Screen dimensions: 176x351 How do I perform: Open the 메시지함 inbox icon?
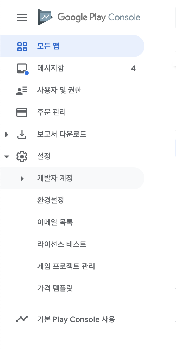tap(23, 69)
